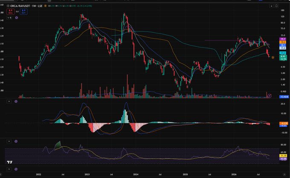Click the purple 19.7 price label
Viewport: 290px width, 178px height.
283,39
